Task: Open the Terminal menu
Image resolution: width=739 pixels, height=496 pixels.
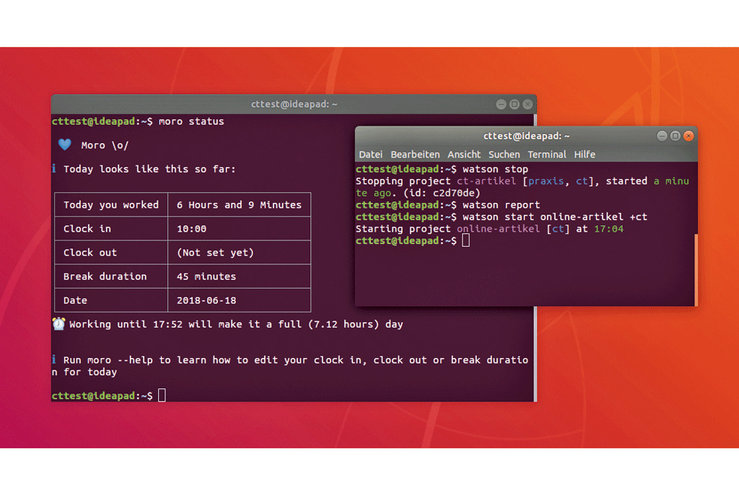Action: coord(547,155)
